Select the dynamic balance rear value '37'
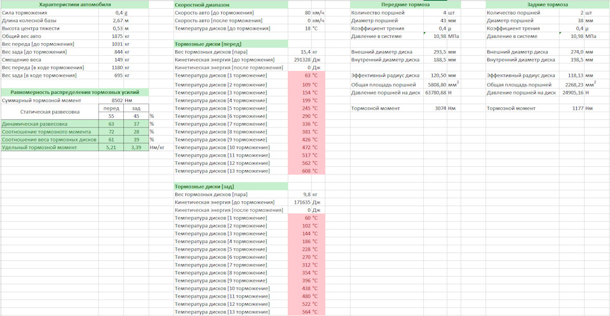610x316 pixels. [136, 124]
